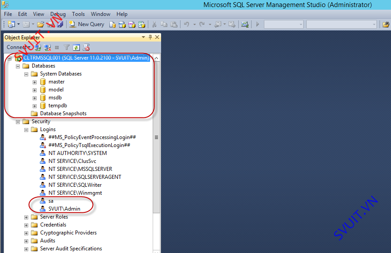
Task: Click Object Explorer scrollbar up arrow
Action: 156,58
